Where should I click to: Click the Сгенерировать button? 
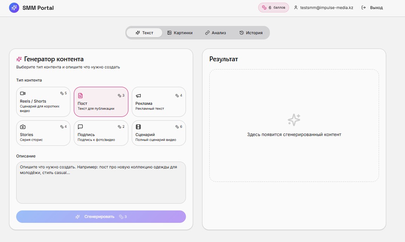(101, 216)
